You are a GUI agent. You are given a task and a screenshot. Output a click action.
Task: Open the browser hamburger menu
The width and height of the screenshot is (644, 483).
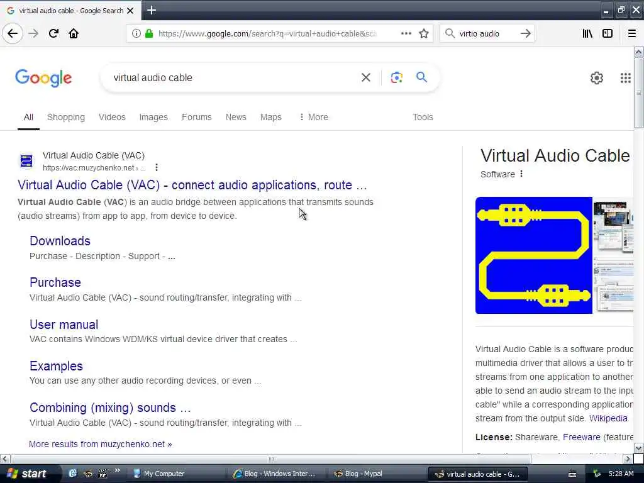tap(632, 33)
